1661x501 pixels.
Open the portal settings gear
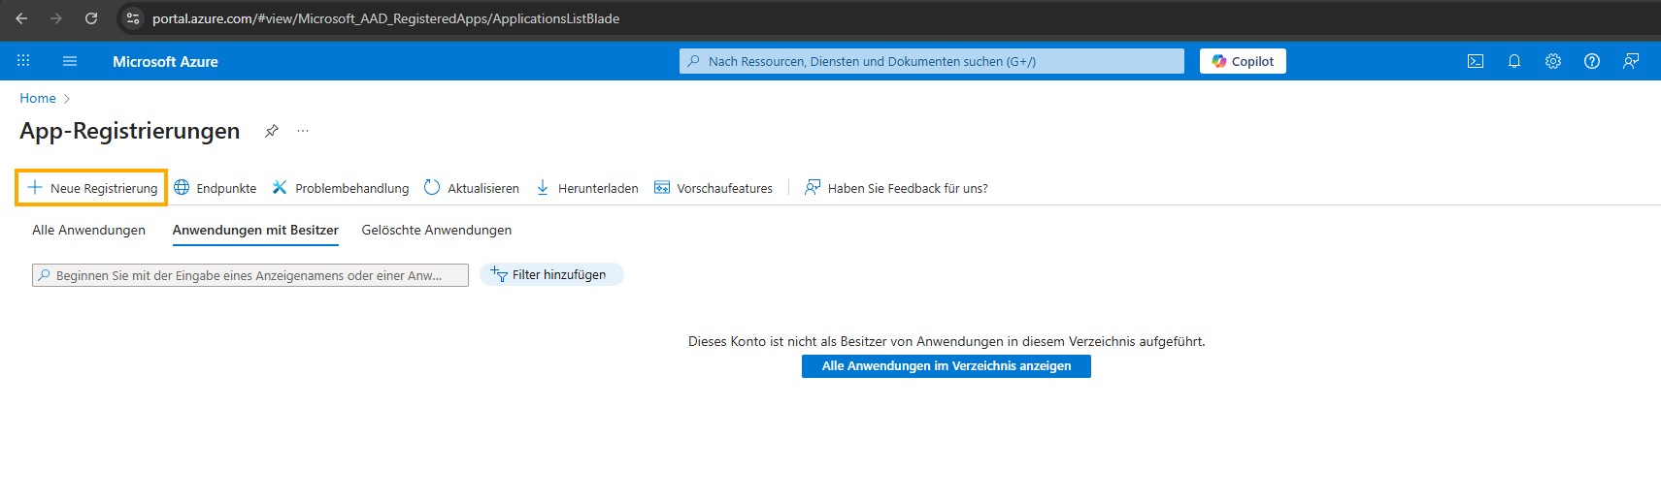1553,61
